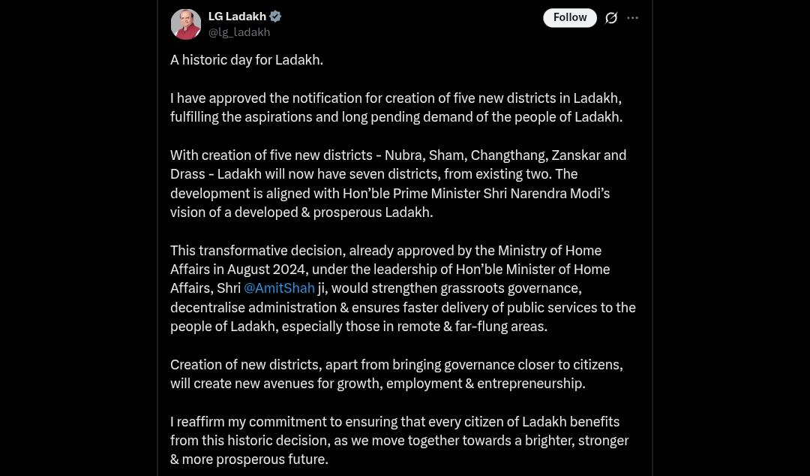Click the paragraph starting "This transformative decision"
This screenshot has height=476, width=810.
(402, 288)
